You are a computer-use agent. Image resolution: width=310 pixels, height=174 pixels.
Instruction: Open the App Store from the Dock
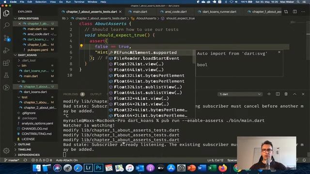[x=171, y=168]
